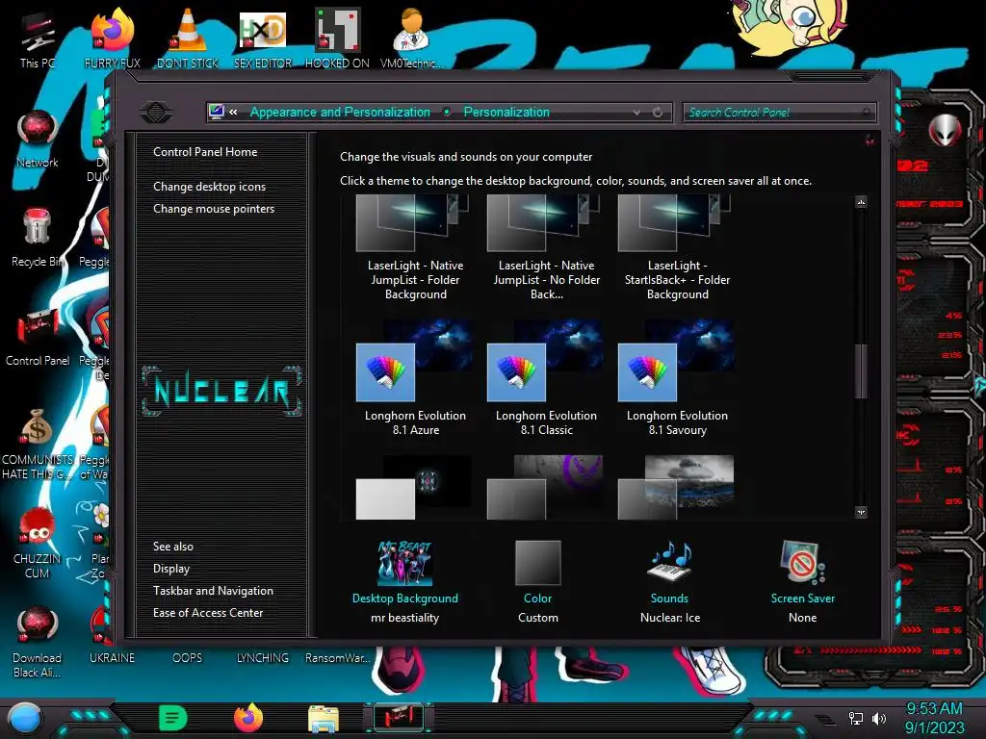Click the 'Nuclear: Ice' sound scheme text
Viewport: 986px width, 739px height.
click(x=670, y=618)
